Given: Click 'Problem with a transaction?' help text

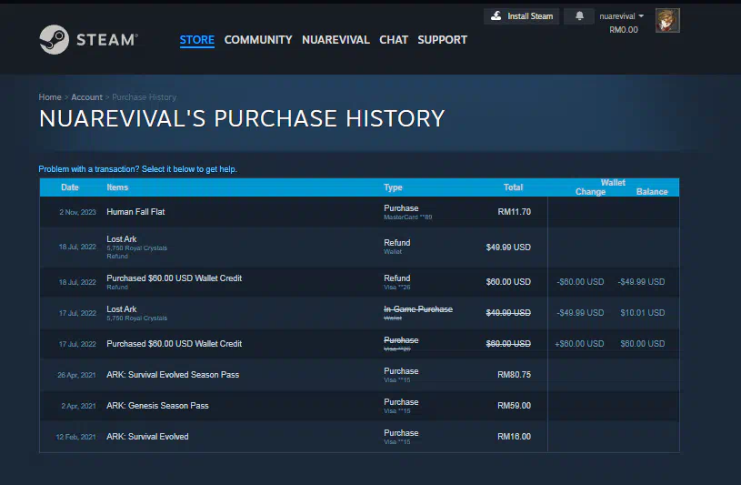Looking at the screenshot, I should (x=137, y=169).
